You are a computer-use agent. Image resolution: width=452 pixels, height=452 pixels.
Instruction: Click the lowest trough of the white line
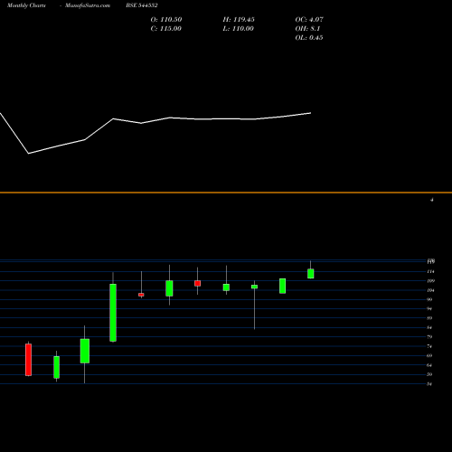coord(29,154)
